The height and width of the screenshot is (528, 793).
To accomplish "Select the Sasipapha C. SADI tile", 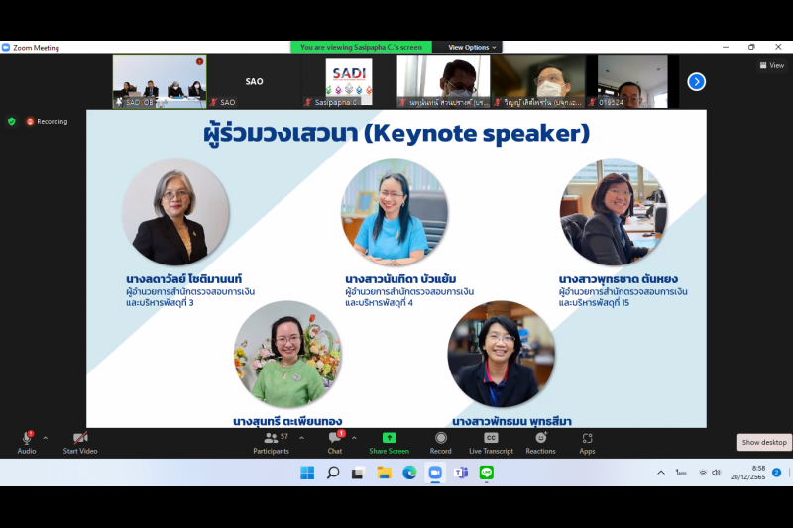I will (x=349, y=82).
